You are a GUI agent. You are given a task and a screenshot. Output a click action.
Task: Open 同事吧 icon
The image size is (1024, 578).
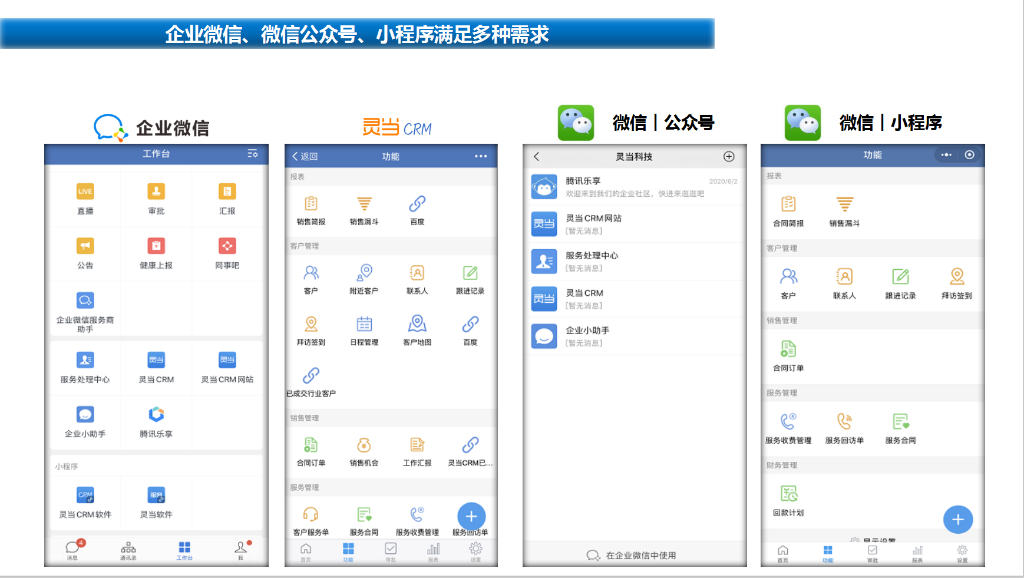(x=227, y=246)
